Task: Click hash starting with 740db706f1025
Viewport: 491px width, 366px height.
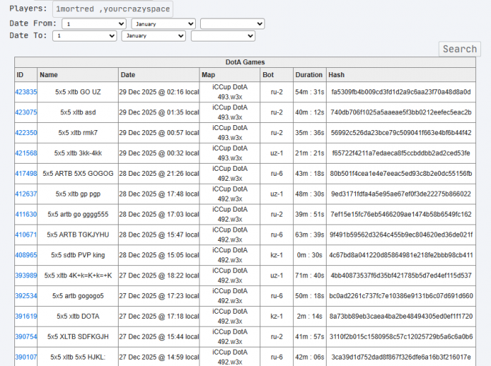Action: click(401, 112)
